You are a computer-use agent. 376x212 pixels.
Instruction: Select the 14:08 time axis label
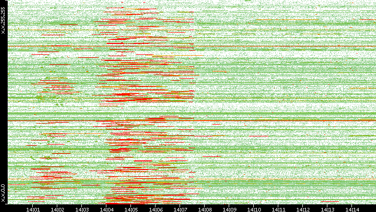pos(204,209)
